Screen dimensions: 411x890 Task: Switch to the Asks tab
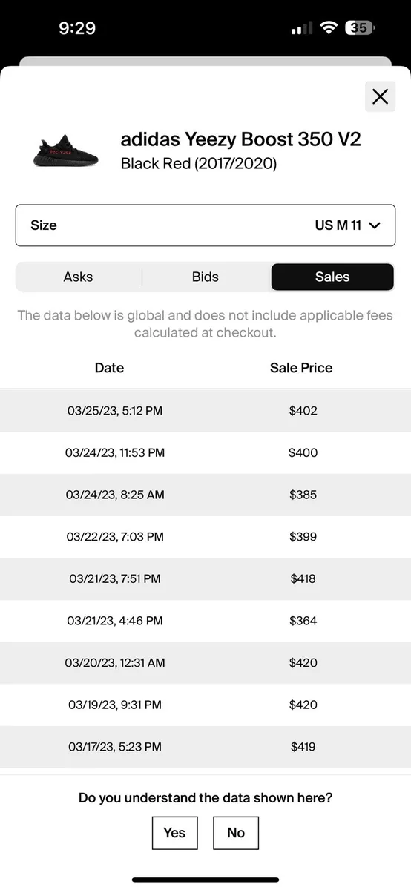pos(78,277)
